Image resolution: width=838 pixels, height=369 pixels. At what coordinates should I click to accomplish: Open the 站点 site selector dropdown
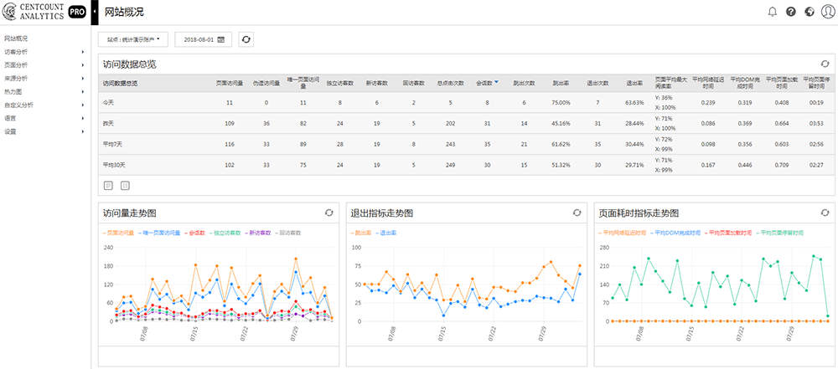[x=133, y=39]
